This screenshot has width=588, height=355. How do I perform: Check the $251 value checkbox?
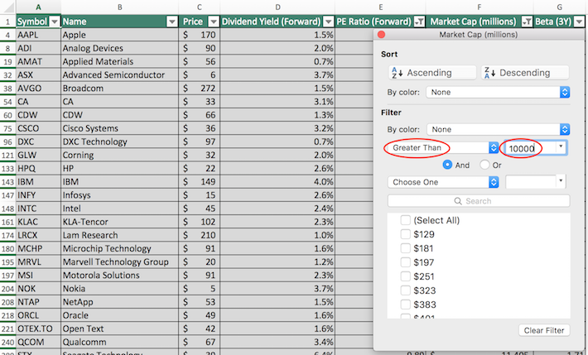pos(406,276)
